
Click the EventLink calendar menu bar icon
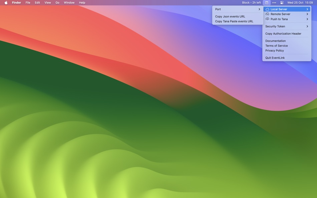click(x=267, y=3)
